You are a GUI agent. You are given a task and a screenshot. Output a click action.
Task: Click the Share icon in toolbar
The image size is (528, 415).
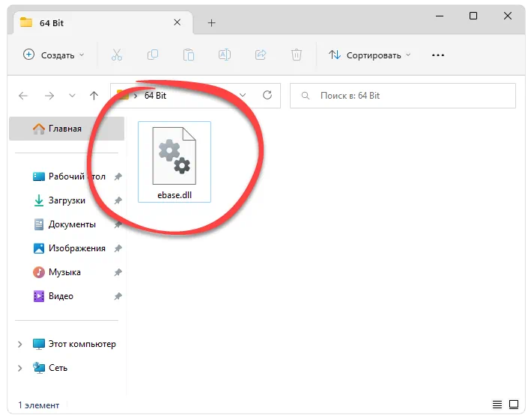point(261,55)
